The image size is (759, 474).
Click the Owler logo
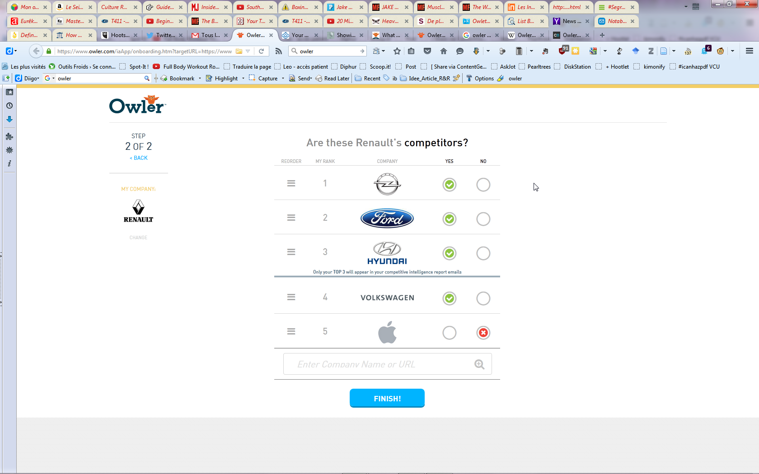click(x=138, y=105)
